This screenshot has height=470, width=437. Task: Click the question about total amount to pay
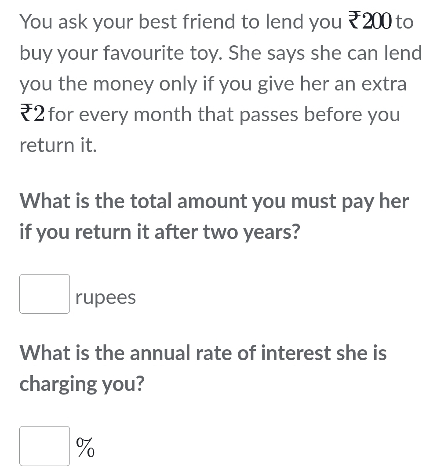pyautogui.click(x=214, y=217)
